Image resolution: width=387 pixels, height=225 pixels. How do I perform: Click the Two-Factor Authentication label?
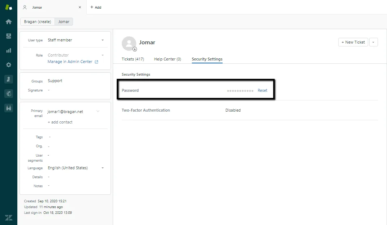146,110
